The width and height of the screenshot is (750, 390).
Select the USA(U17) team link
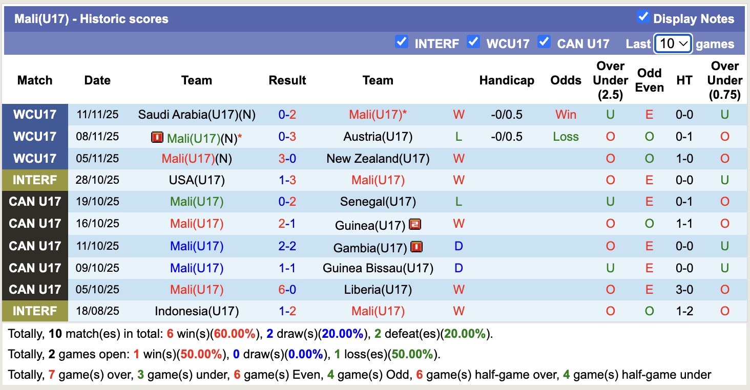click(x=197, y=180)
